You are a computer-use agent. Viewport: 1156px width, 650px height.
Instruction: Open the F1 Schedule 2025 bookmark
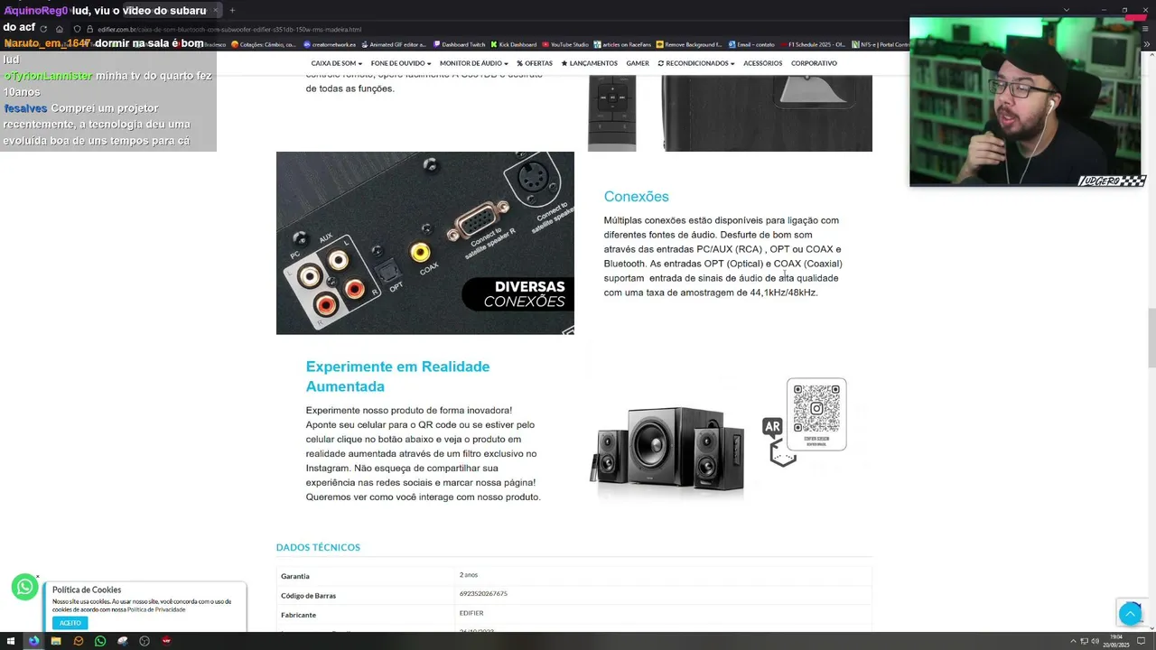813,44
